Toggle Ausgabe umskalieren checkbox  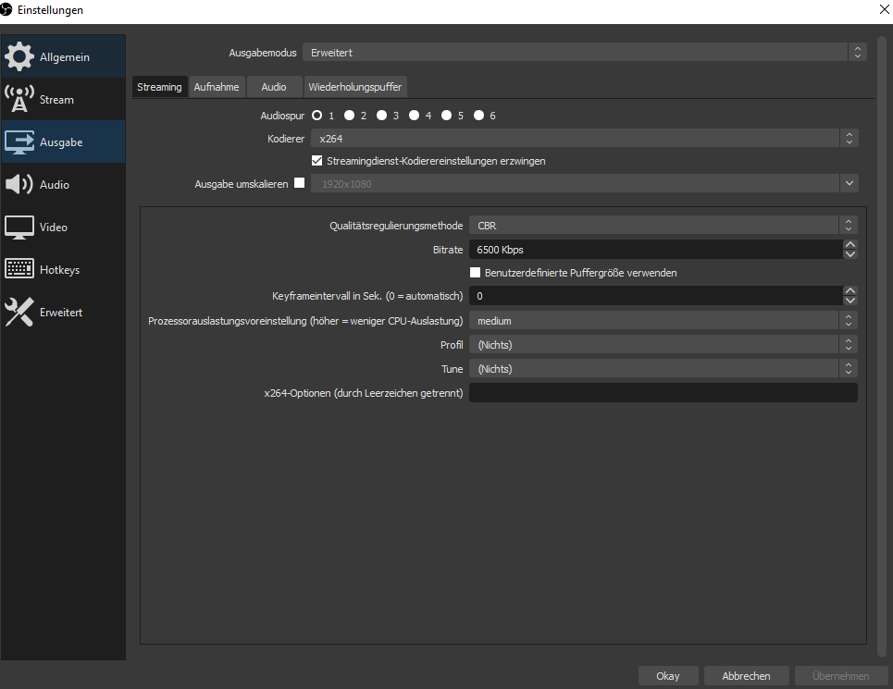tap(299, 183)
